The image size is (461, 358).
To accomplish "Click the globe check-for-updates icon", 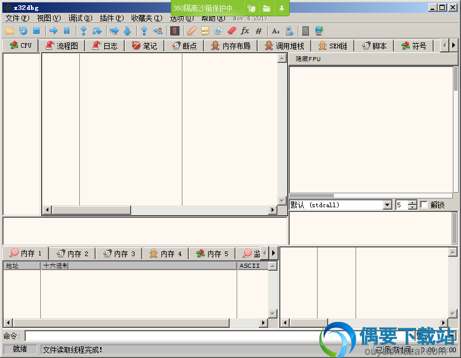I will click(319, 30).
